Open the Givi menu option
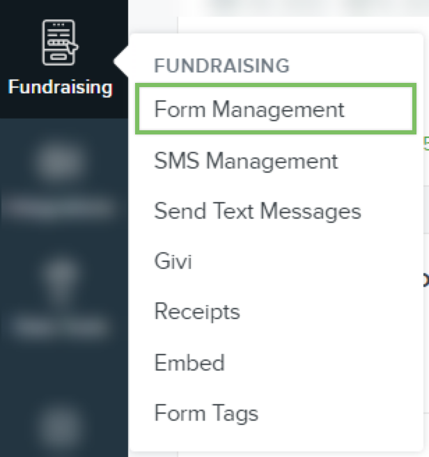The height and width of the screenshot is (457, 429). [x=173, y=261]
